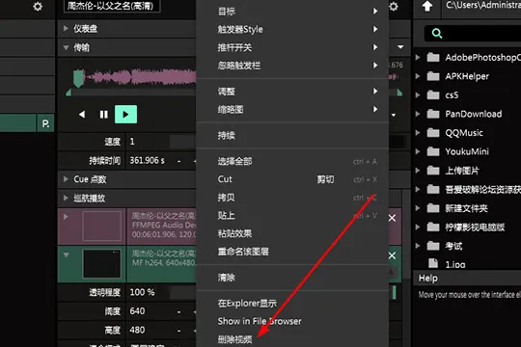Select the 上传图片 folder

pyautogui.click(x=462, y=171)
